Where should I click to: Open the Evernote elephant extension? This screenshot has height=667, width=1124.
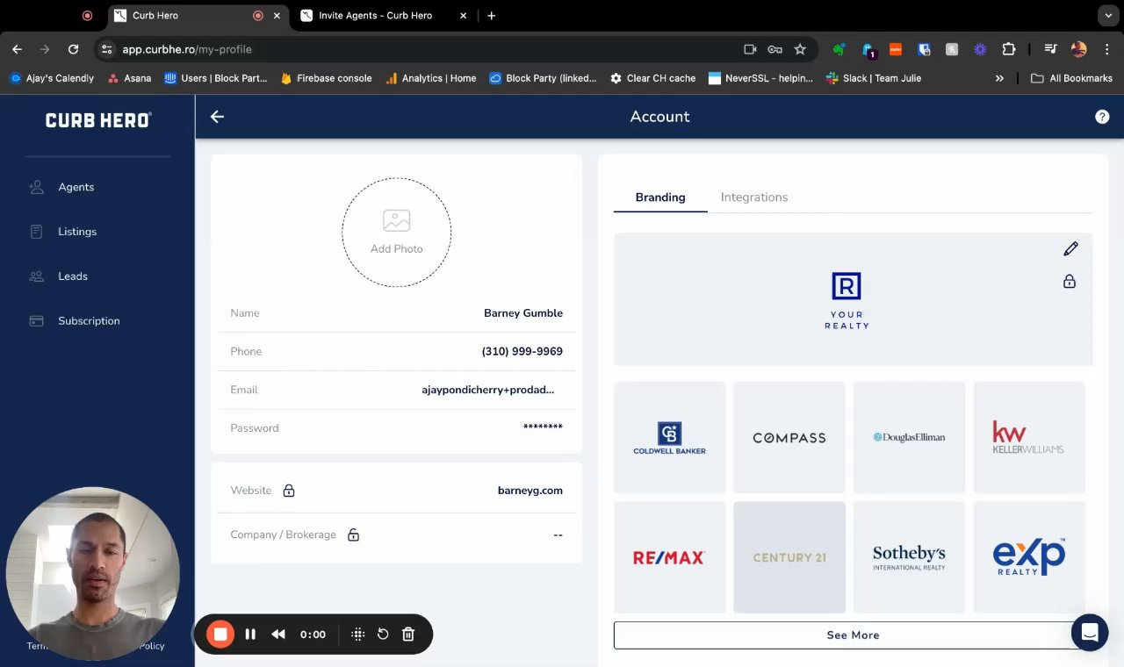(x=839, y=50)
